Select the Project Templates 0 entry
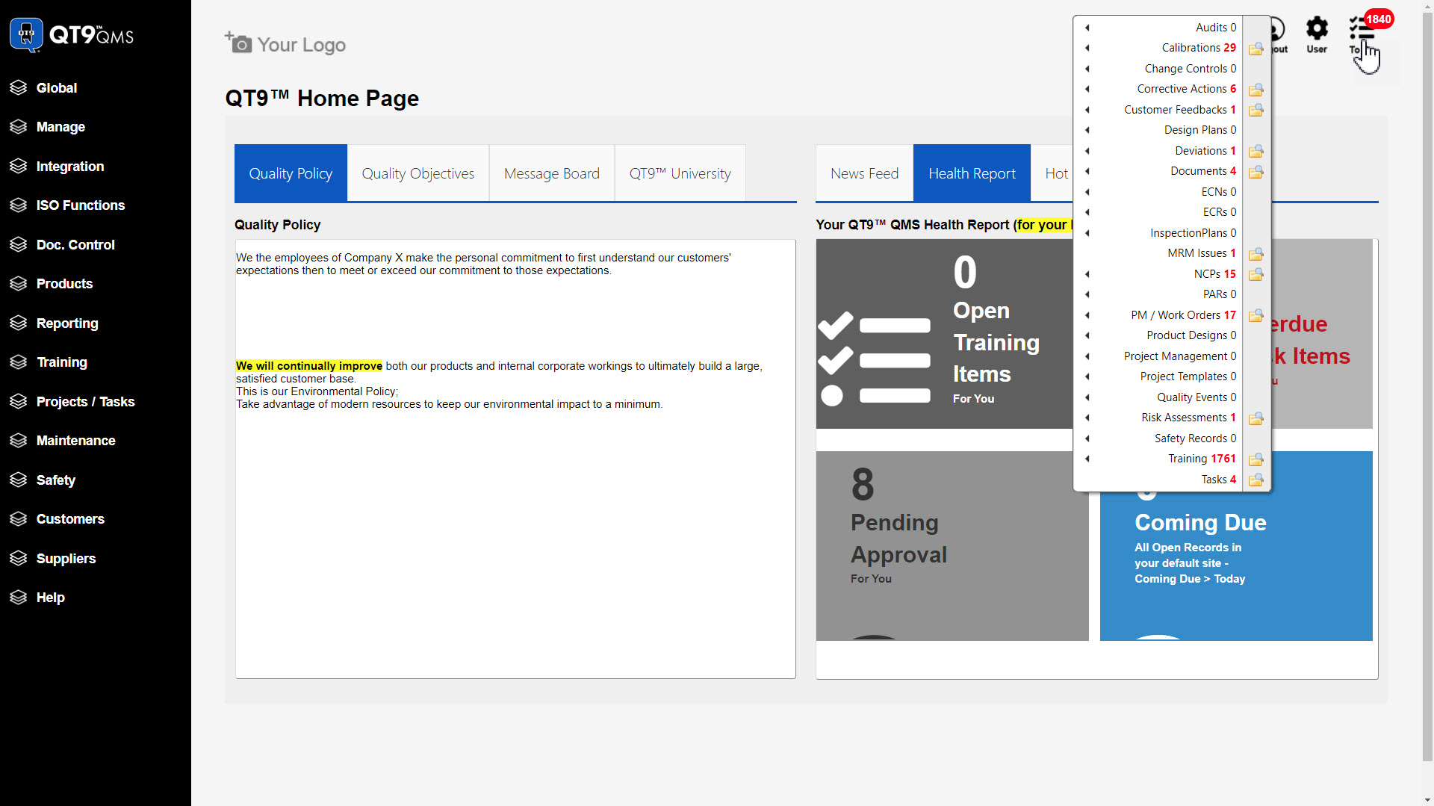 [x=1188, y=376]
